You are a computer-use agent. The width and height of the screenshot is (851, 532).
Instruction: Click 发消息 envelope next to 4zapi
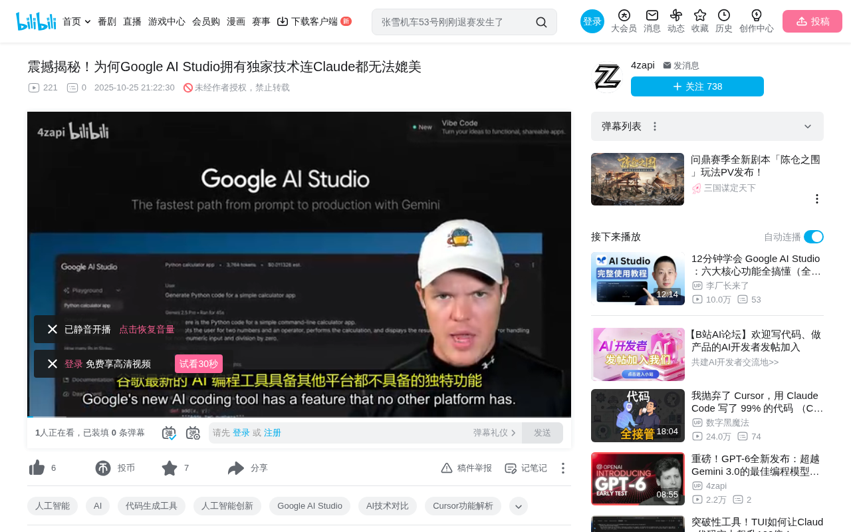click(x=681, y=66)
